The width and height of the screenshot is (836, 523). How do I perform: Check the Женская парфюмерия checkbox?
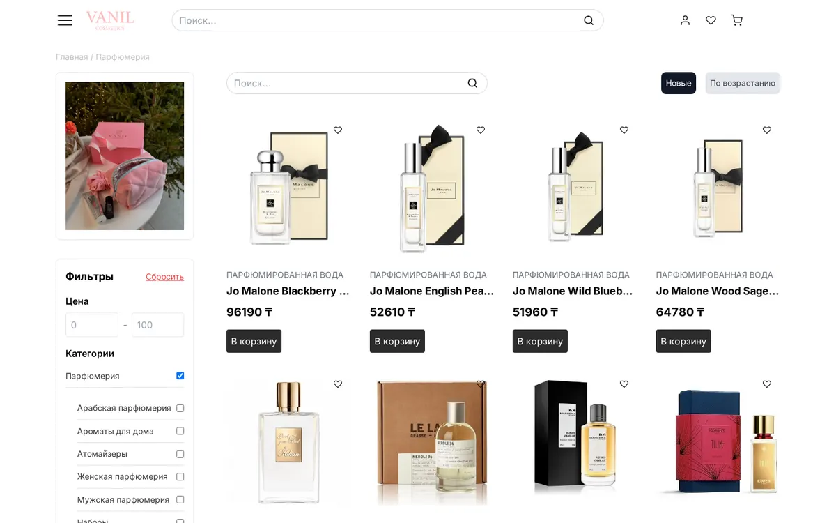(x=180, y=477)
